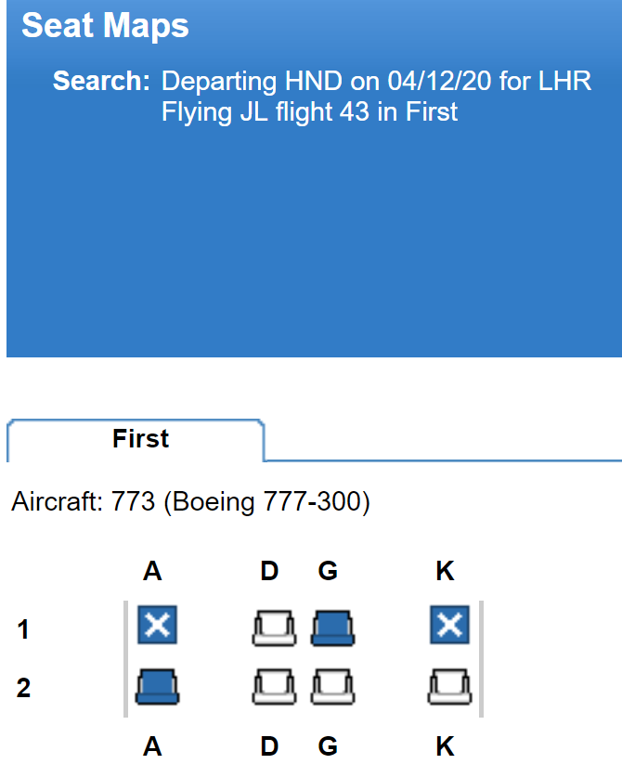Click the Seat Maps heading
The height and width of the screenshot is (777, 622).
pos(105,26)
